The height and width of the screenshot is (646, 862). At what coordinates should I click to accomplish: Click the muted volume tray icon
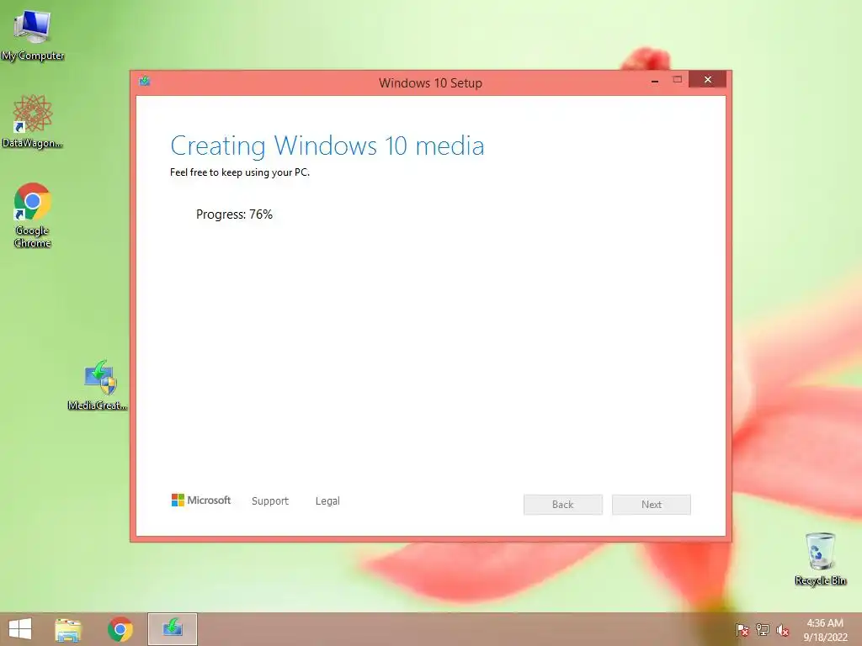[x=783, y=629]
